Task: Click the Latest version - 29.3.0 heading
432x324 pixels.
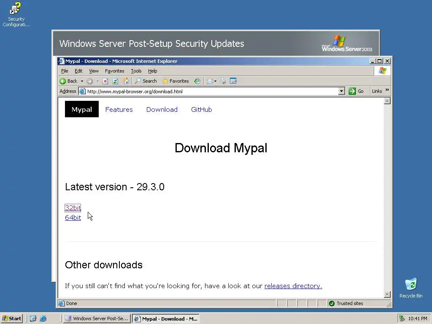Action: point(115,187)
